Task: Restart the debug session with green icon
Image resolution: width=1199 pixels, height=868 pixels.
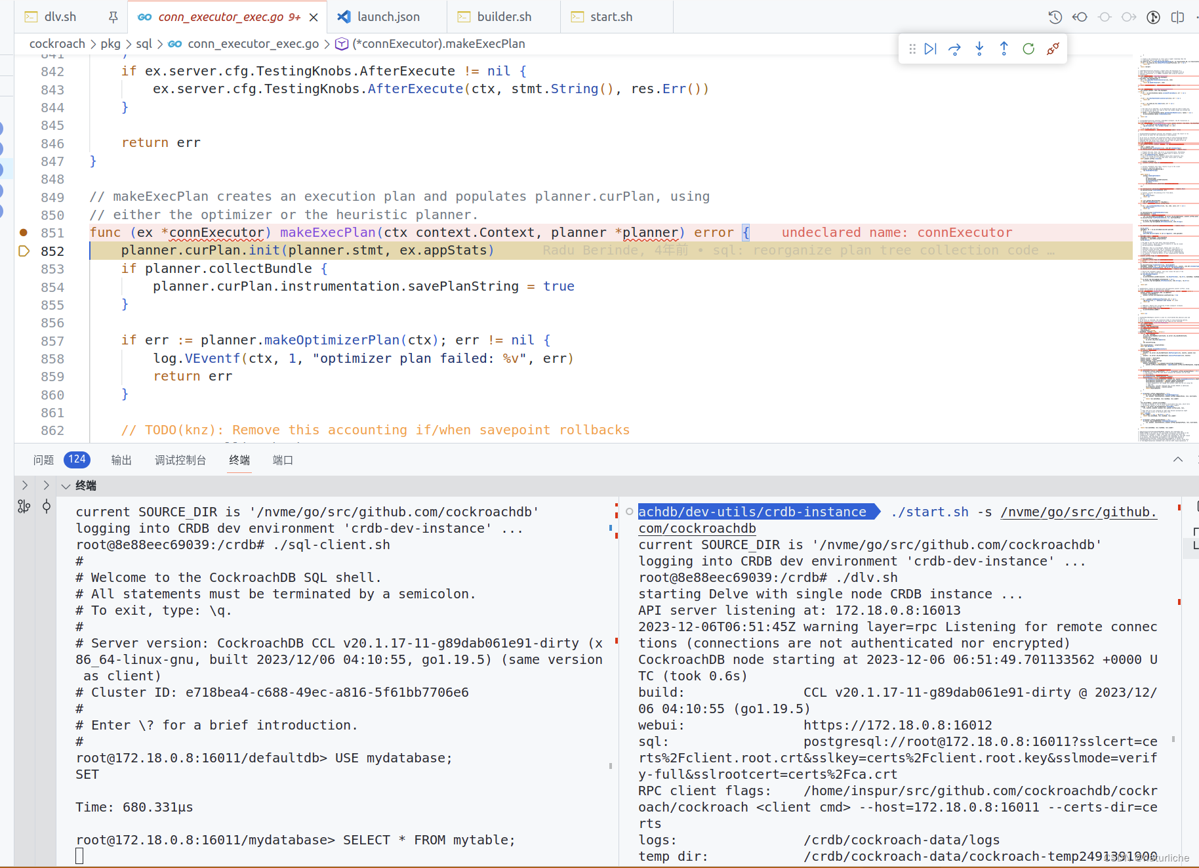Action: [1028, 49]
